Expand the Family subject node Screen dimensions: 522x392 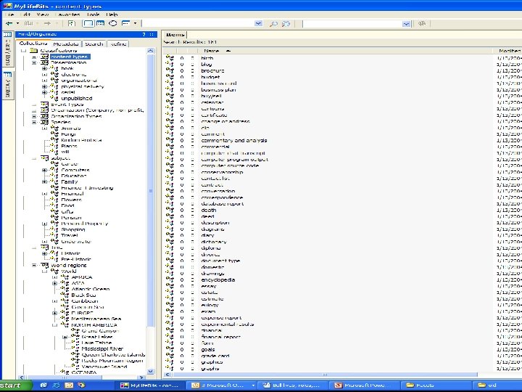pyautogui.click(x=44, y=182)
